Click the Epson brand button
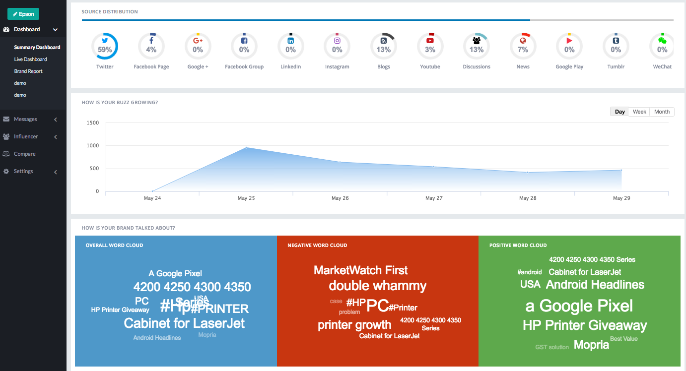The width and height of the screenshot is (686, 371). [x=23, y=13]
